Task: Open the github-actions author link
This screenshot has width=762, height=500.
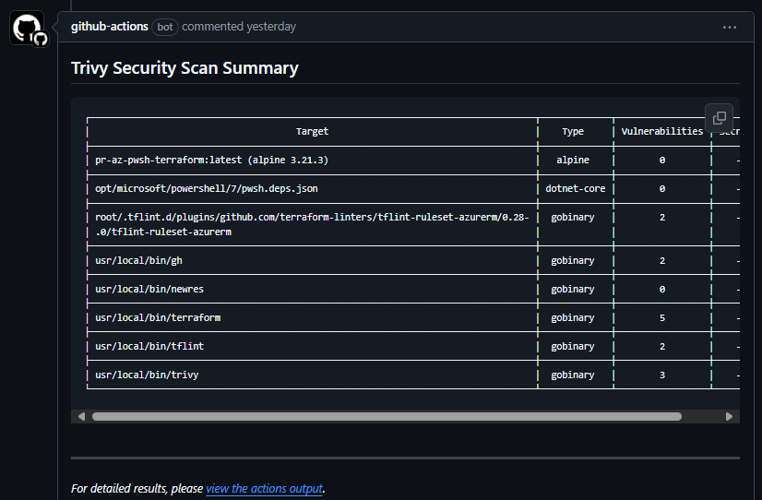Action: [x=110, y=27]
